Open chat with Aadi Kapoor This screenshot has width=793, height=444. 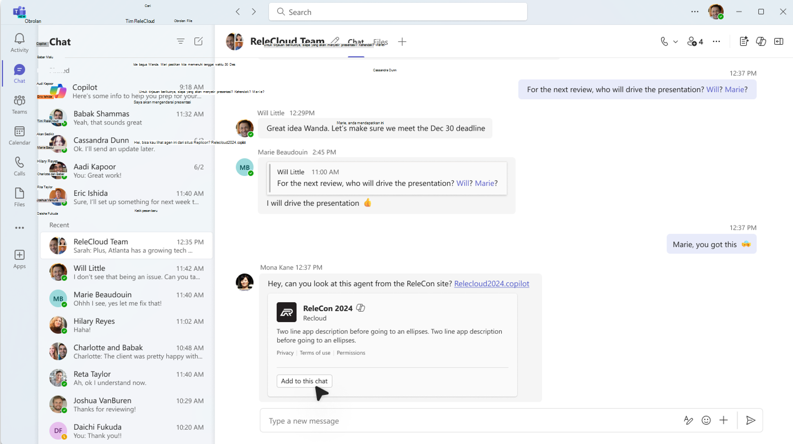point(126,171)
